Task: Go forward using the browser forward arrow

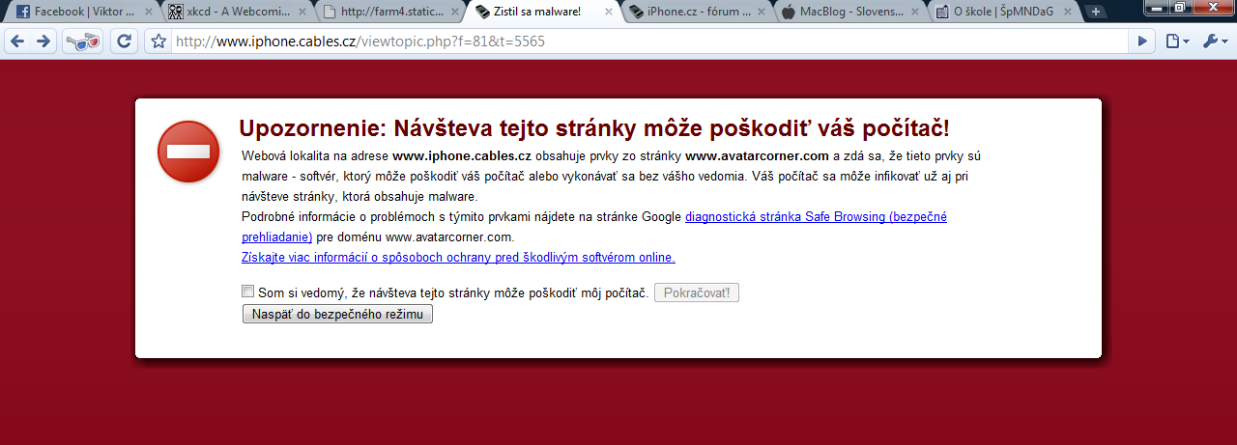Action: click(43, 42)
